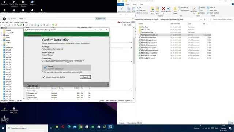Select NaturalVision Installer.oiv in Explorer

pos(174,35)
